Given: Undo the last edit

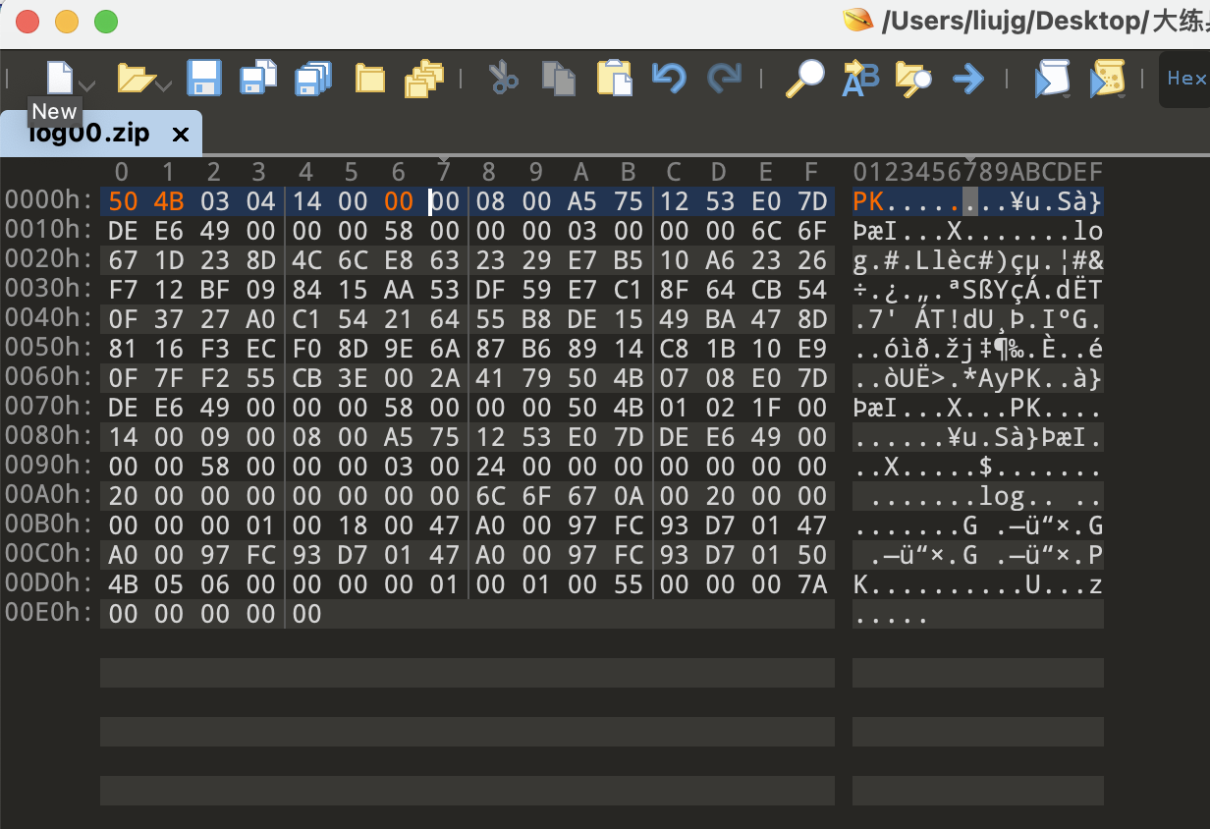Looking at the screenshot, I should (669, 78).
